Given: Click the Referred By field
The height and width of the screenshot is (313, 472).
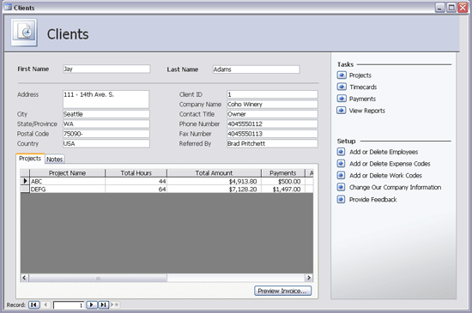Looking at the screenshot, I should pyautogui.click(x=272, y=144).
